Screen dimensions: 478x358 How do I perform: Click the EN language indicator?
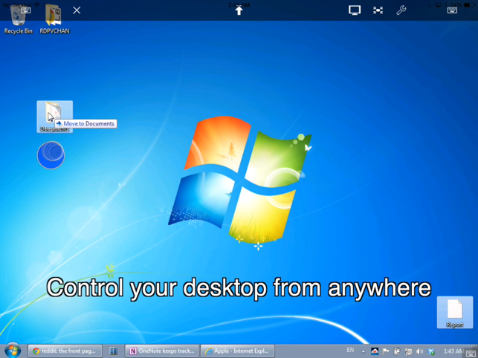click(350, 350)
